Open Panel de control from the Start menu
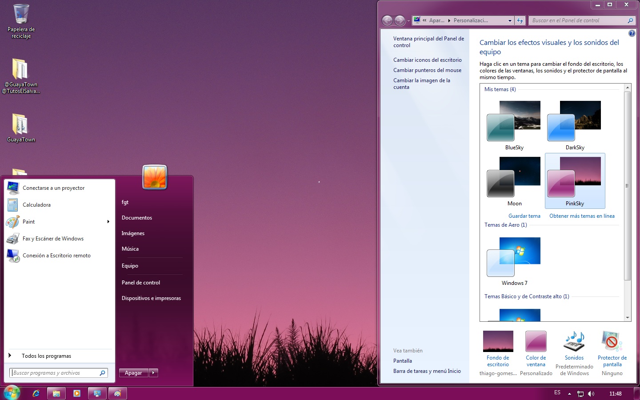This screenshot has width=640, height=400. pos(141,283)
